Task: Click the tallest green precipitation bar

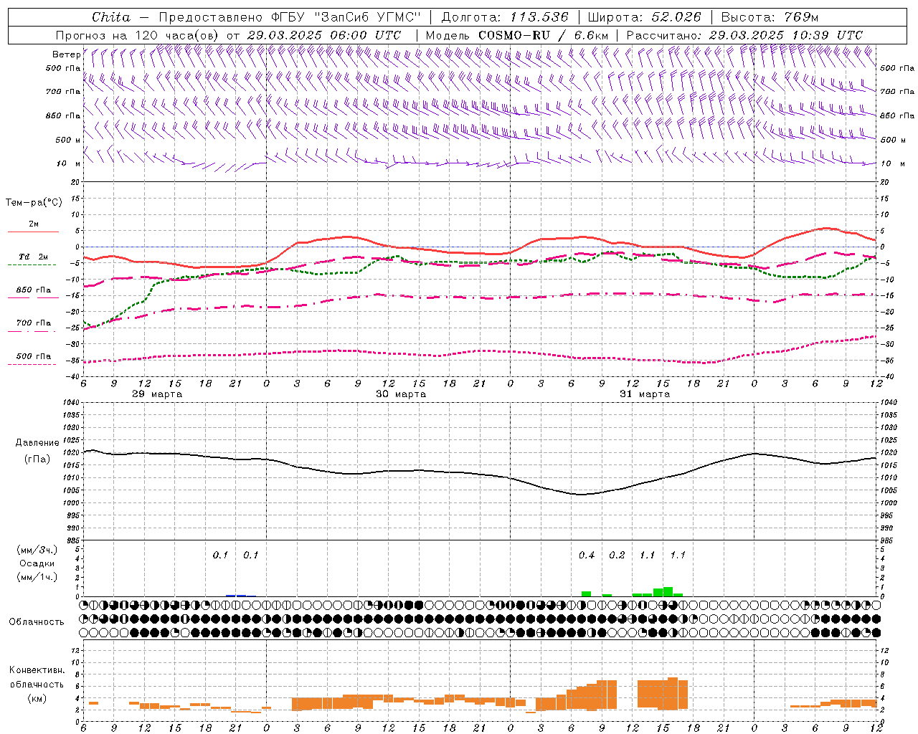Action: (668, 591)
